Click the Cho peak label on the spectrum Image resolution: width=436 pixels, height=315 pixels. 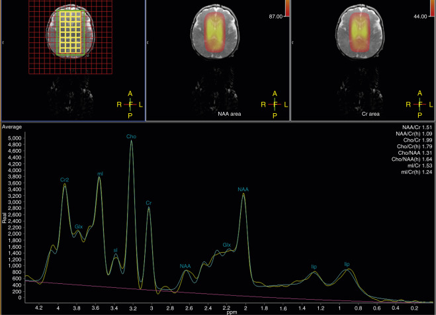click(131, 136)
